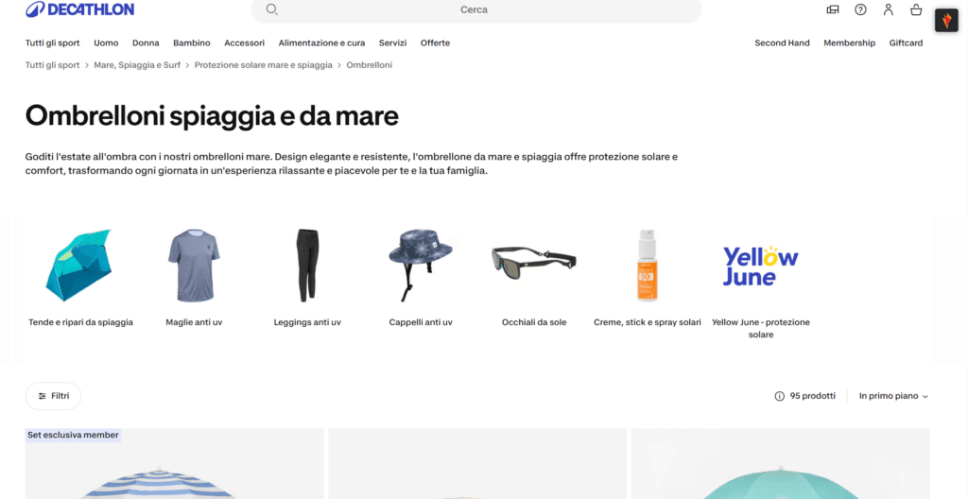Open the Uomo menu
The image size is (968, 499).
click(106, 43)
